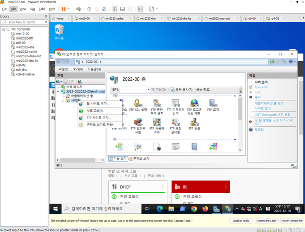Open the VM menu in VMware
The height and width of the screenshot is (232, 305).
point(33,9)
